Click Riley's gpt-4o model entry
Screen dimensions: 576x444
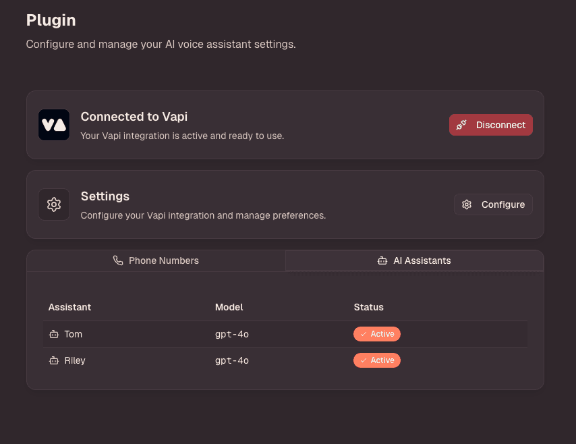point(231,360)
